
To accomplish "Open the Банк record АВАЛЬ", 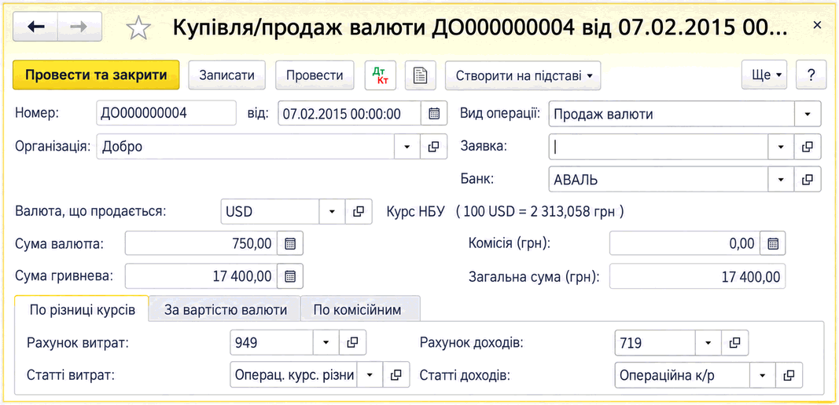I will [x=808, y=180].
